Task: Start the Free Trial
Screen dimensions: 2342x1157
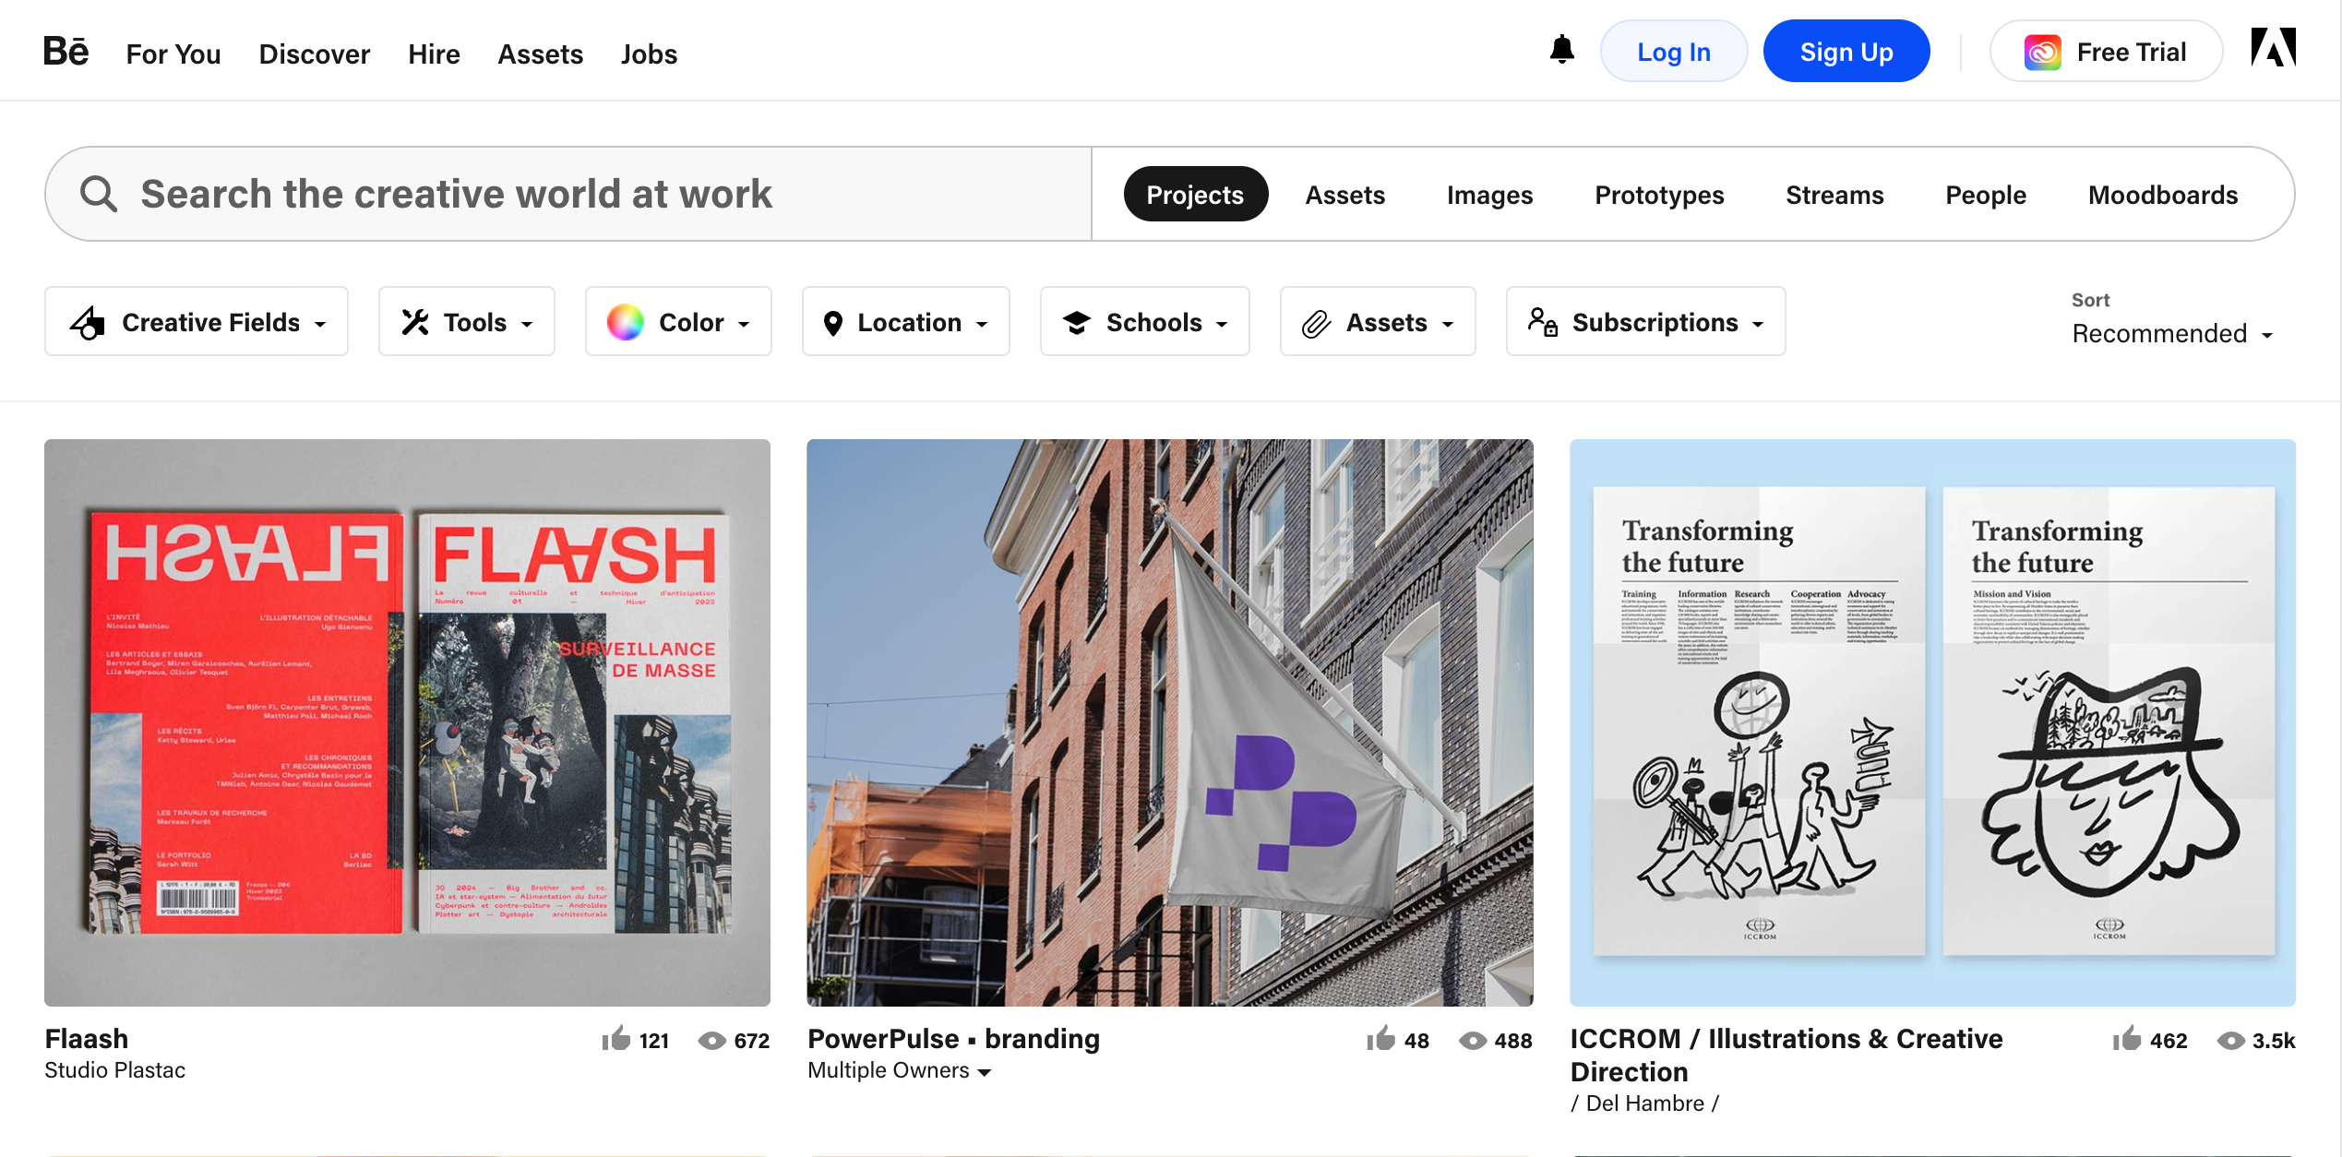Action: [x=2106, y=52]
